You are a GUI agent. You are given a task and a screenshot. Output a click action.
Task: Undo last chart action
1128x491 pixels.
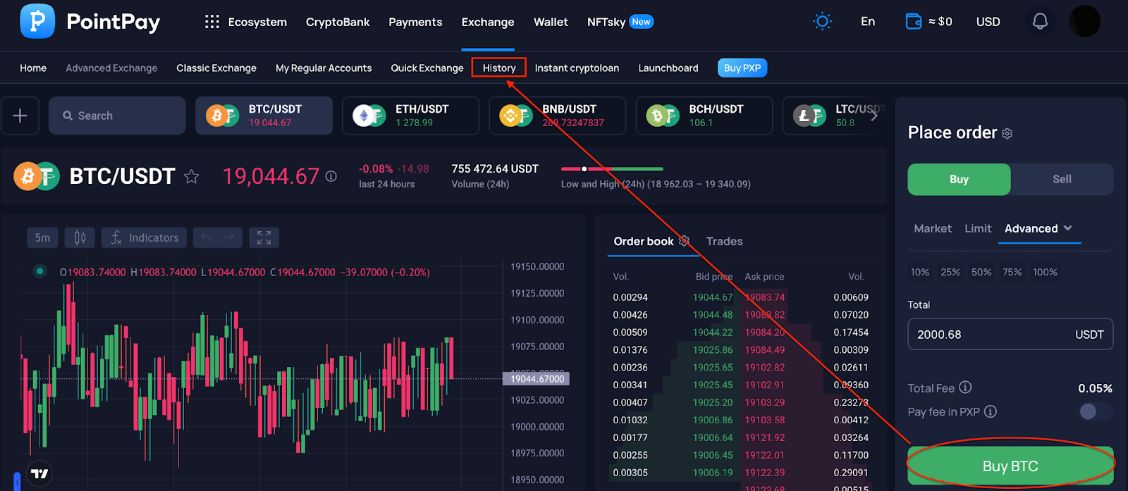click(x=206, y=237)
